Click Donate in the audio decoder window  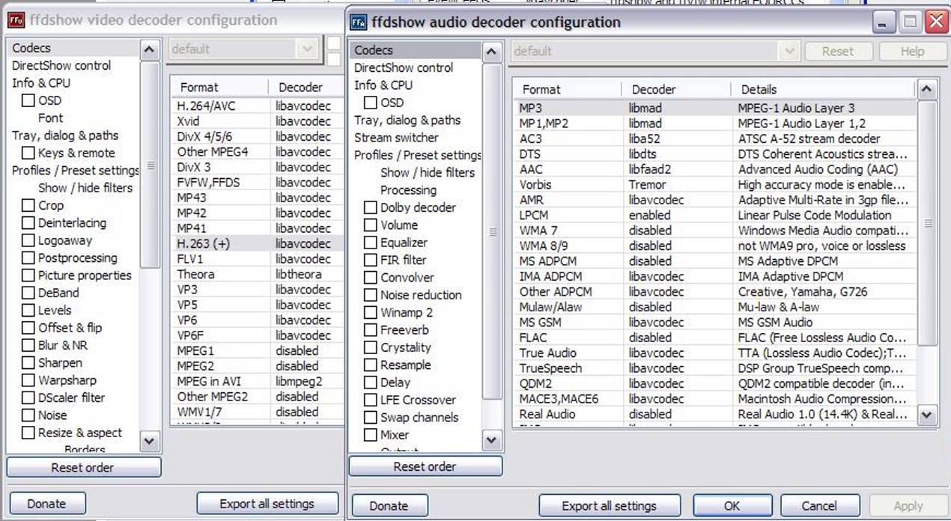389,506
